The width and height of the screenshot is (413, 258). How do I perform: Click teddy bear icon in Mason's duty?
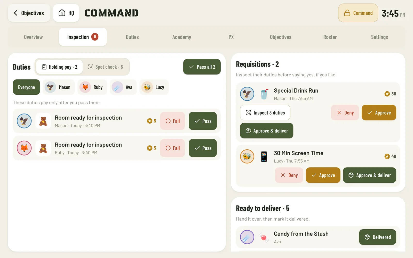coord(43,121)
